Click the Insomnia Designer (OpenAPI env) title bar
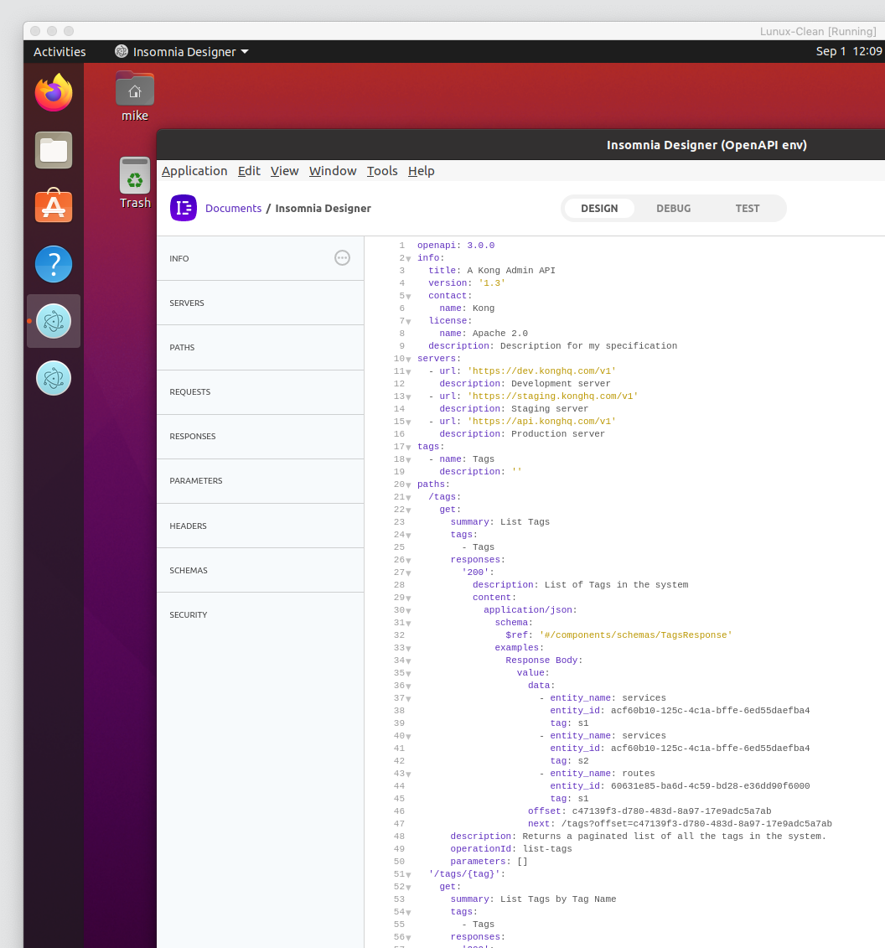The width and height of the screenshot is (885, 948). [x=706, y=145]
